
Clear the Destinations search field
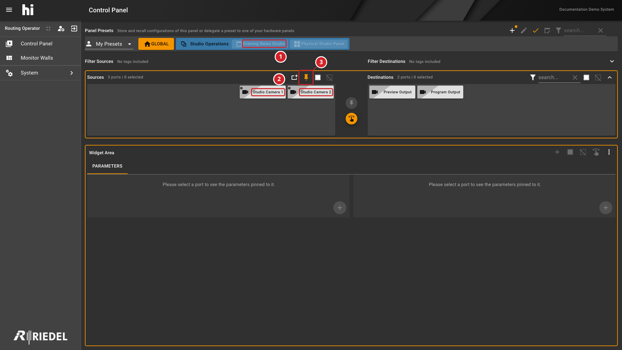575,77
